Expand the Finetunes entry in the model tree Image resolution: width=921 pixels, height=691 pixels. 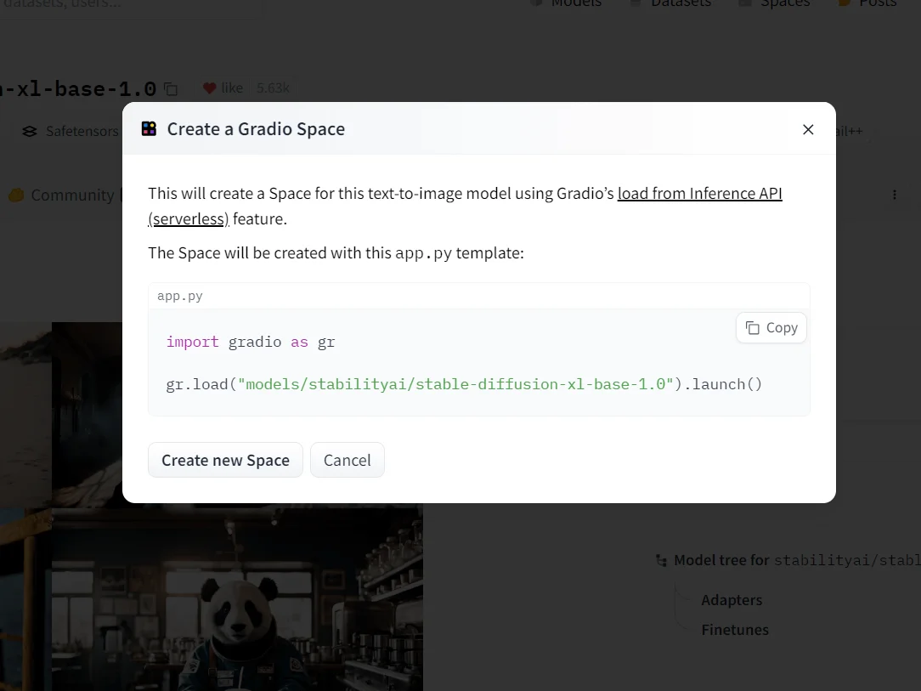click(734, 630)
